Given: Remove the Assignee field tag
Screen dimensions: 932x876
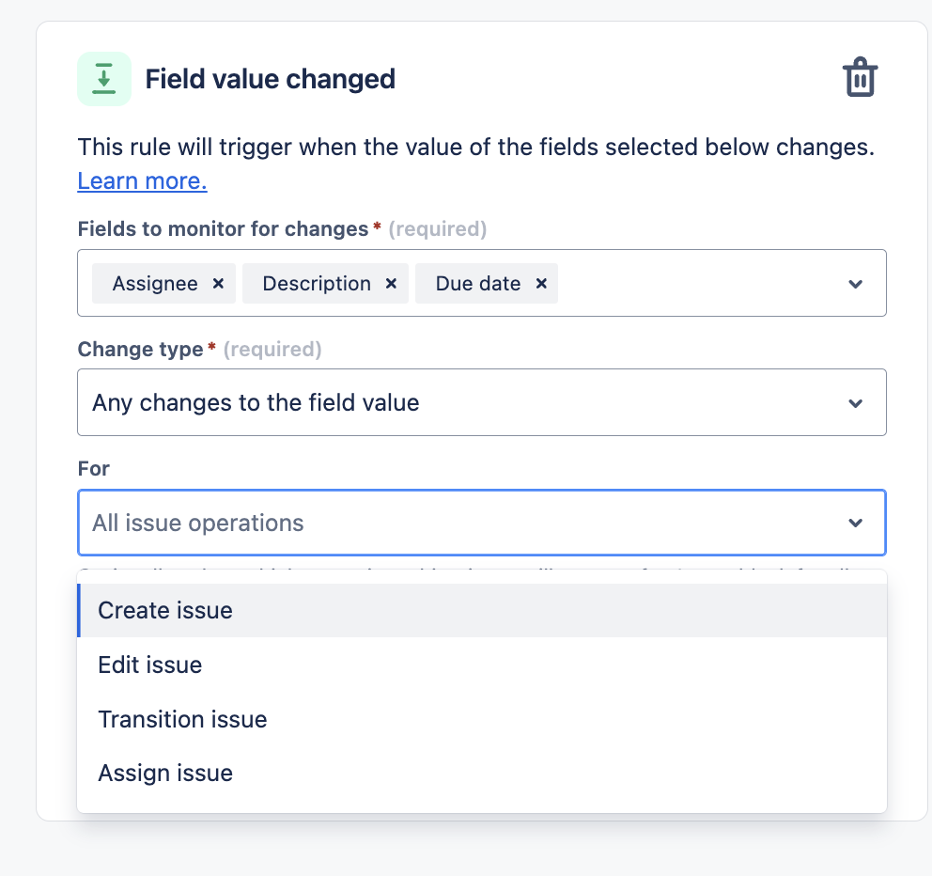Looking at the screenshot, I should click(x=218, y=284).
